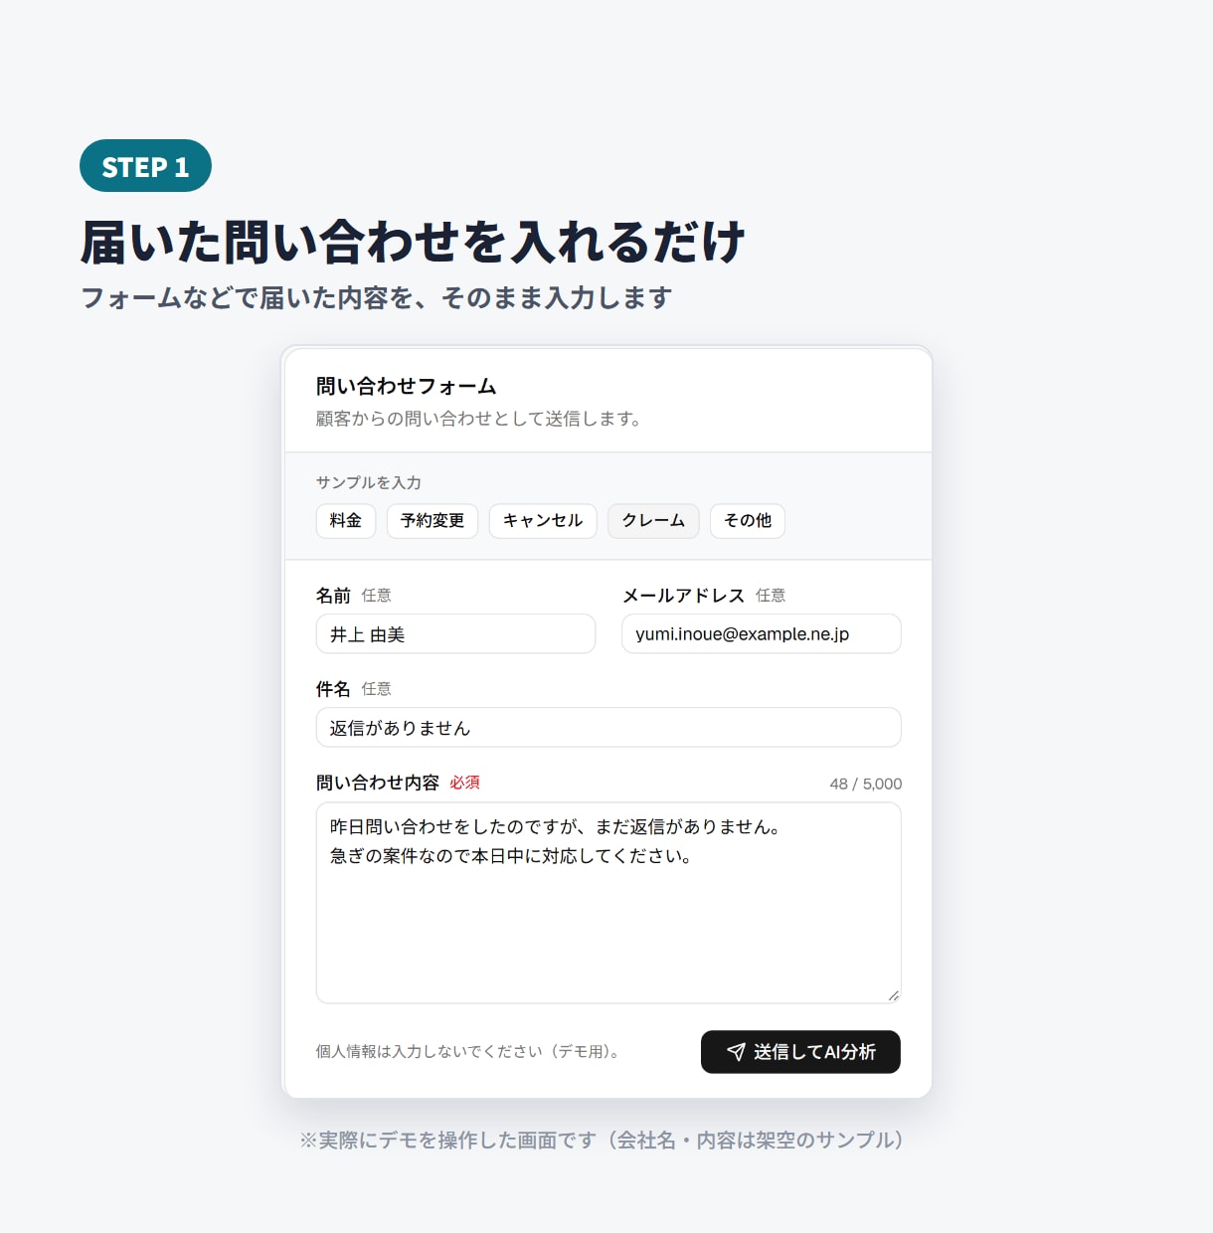Click the 送信してAI分析 button
The width and height of the screenshot is (1213, 1233).
click(800, 1052)
